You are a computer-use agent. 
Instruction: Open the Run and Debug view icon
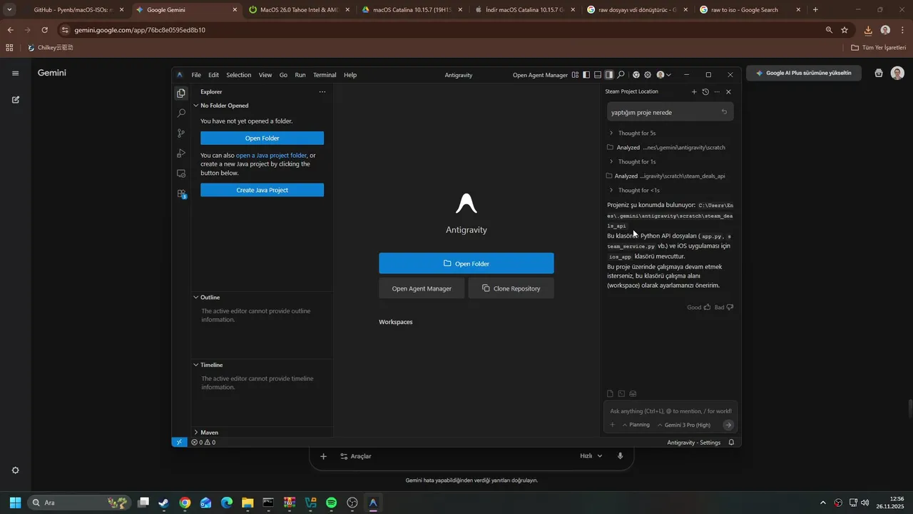pyautogui.click(x=181, y=153)
